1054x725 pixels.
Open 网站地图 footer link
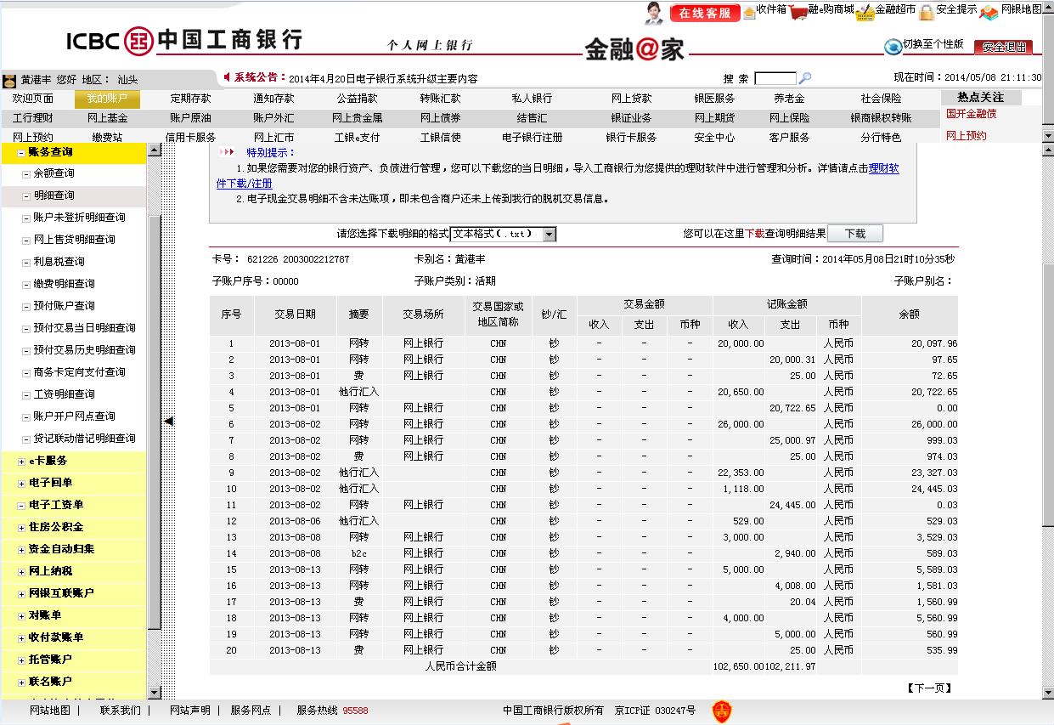click(x=50, y=711)
